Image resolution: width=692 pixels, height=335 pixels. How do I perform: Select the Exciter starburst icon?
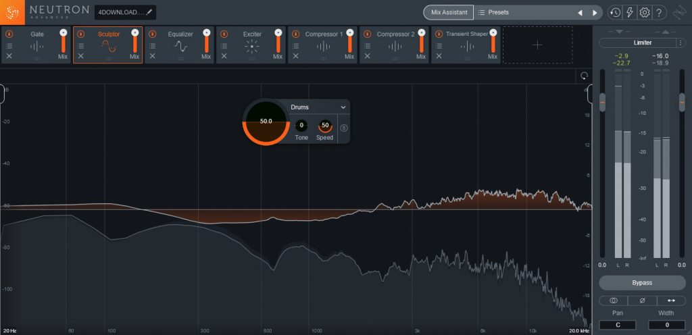pyautogui.click(x=252, y=47)
